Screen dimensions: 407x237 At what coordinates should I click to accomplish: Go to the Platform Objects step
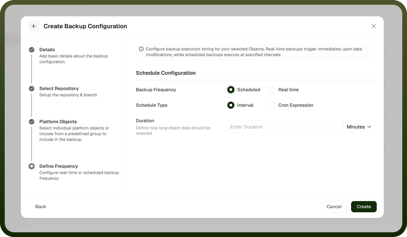point(58,122)
